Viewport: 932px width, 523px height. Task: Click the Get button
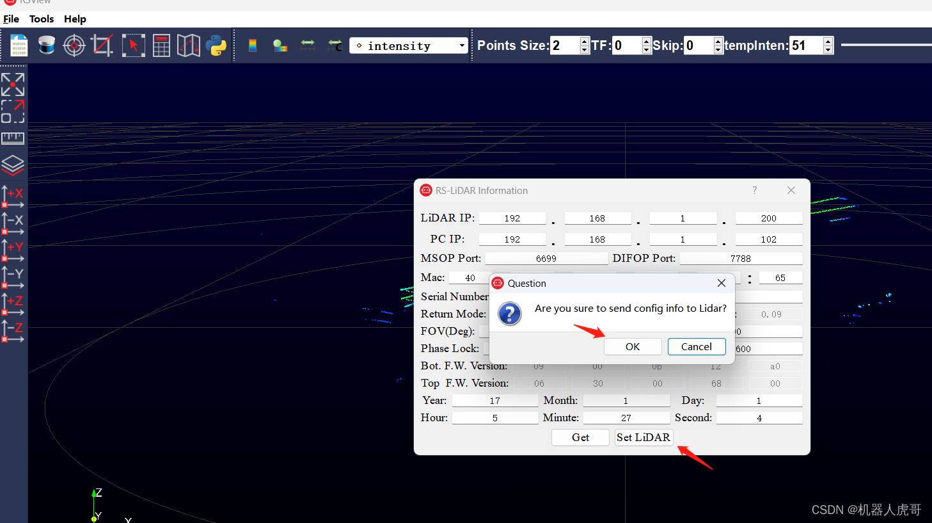click(x=580, y=437)
